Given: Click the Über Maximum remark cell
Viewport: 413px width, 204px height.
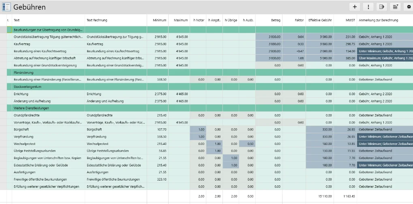Looking at the screenshot, I should click(x=385, y=58).
